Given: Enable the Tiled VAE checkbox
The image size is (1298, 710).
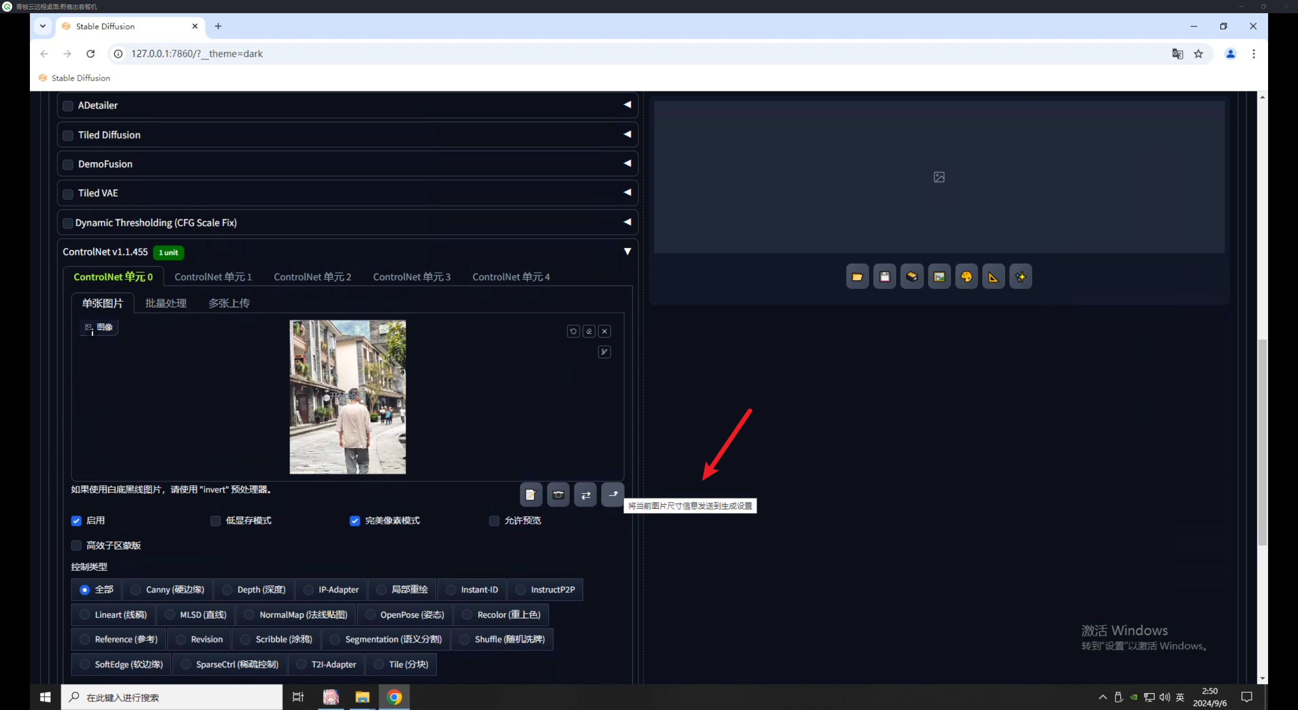Looking at the screenshot, I should click(x=68, y=193).
